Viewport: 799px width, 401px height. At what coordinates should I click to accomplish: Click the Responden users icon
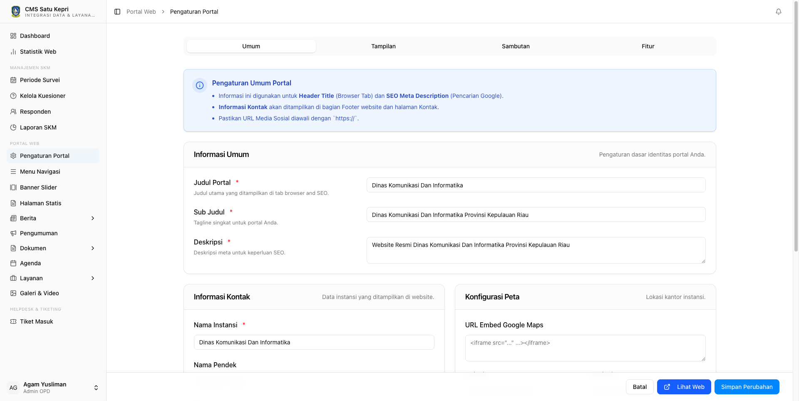click(13, 112)
